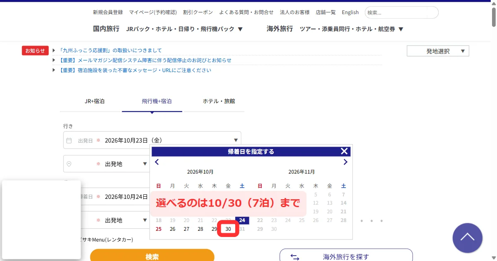Click the calendar icon beside 出発日
Image resolution: width=497 pixels, height=261 pixels.
(69, 140)
